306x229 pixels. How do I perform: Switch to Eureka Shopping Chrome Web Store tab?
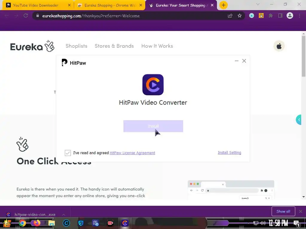pyautogui.click(x=110, y=5)
